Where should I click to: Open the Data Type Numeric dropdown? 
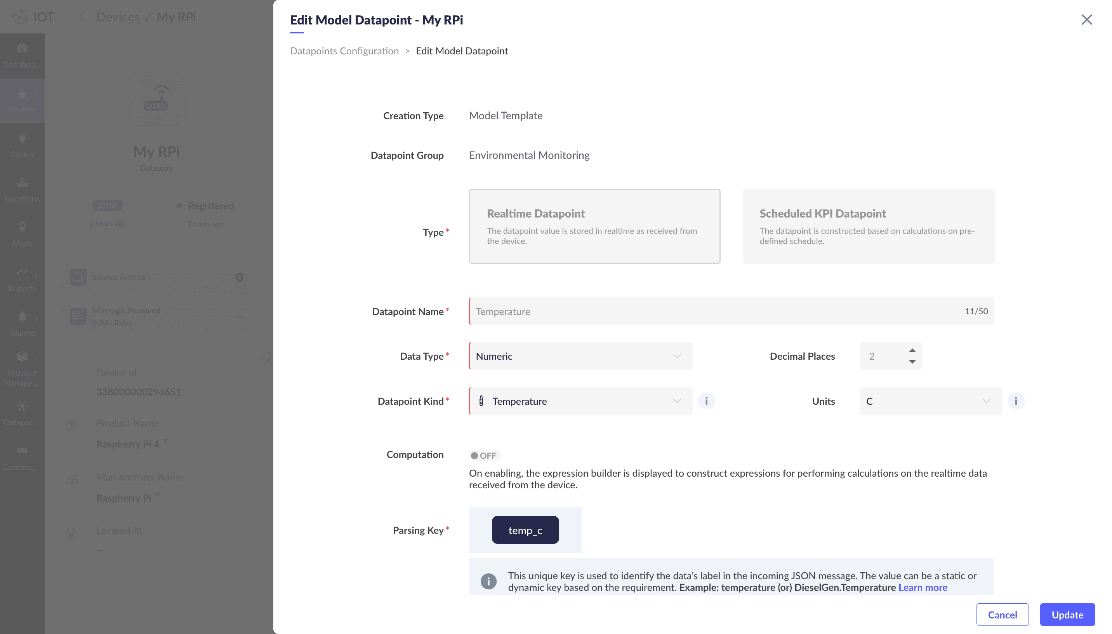580,356
